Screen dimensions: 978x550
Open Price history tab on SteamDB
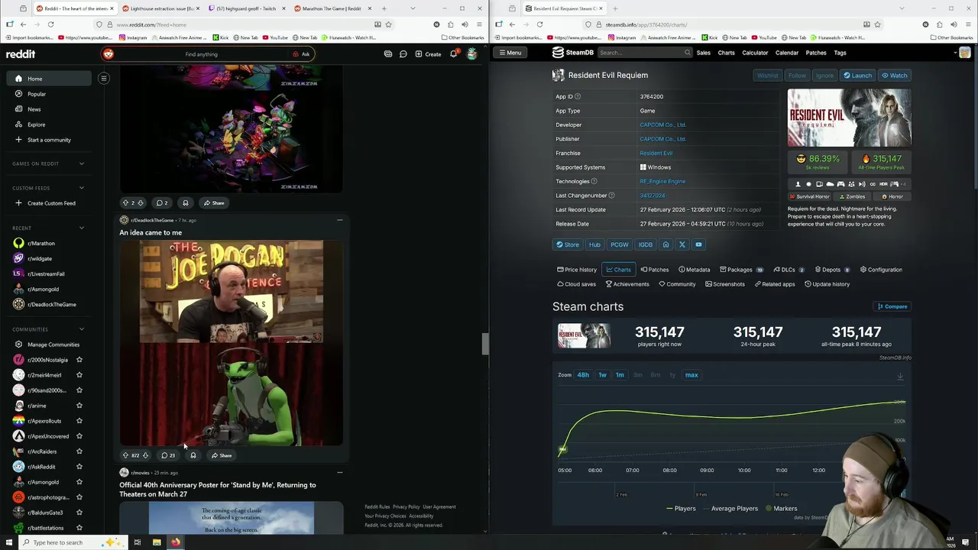tap(577, 270)
